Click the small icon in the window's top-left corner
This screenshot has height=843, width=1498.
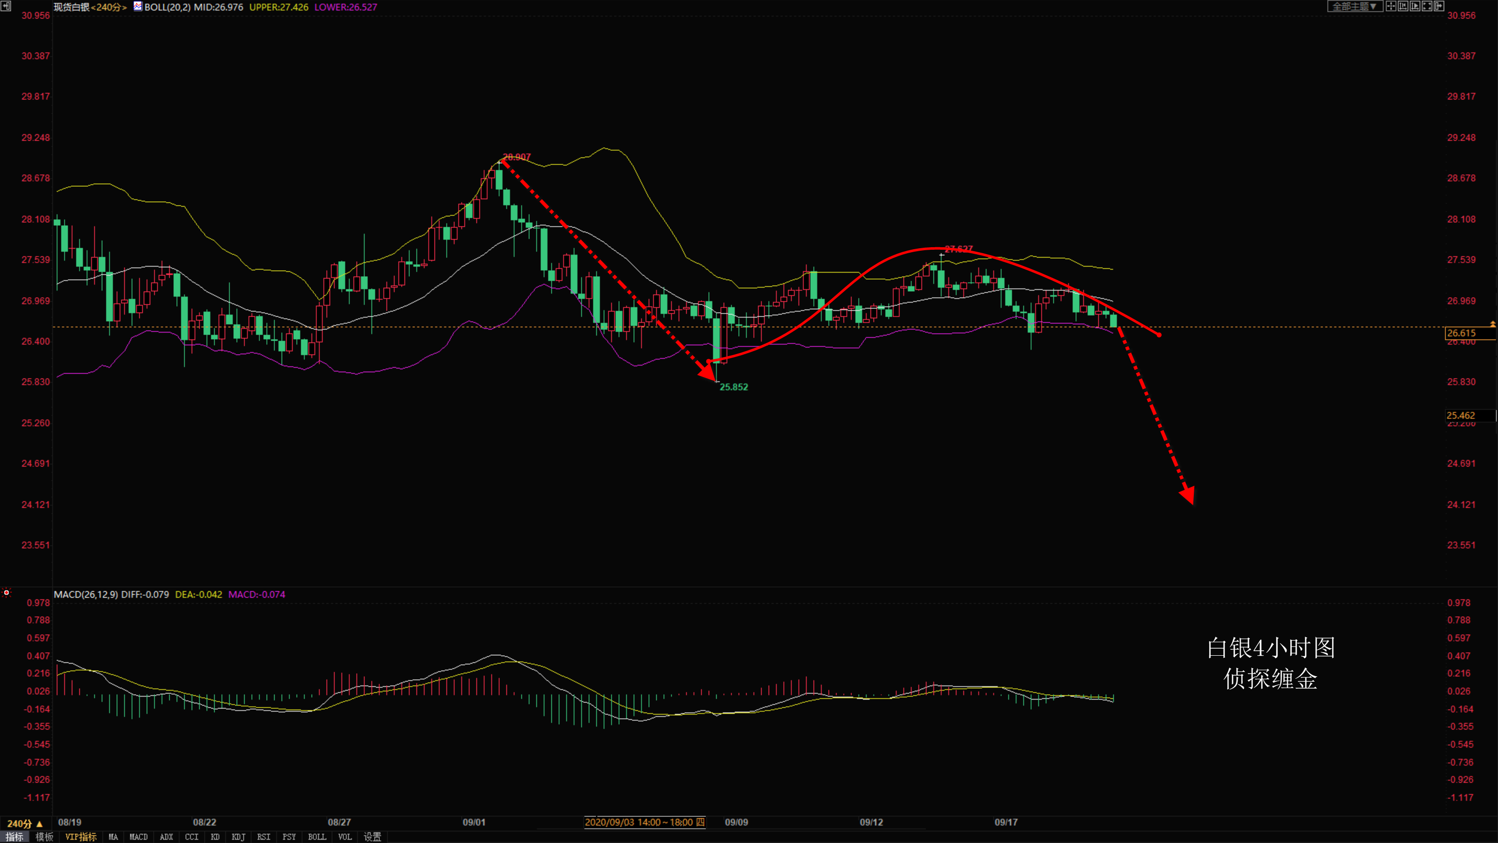(5, 5)
